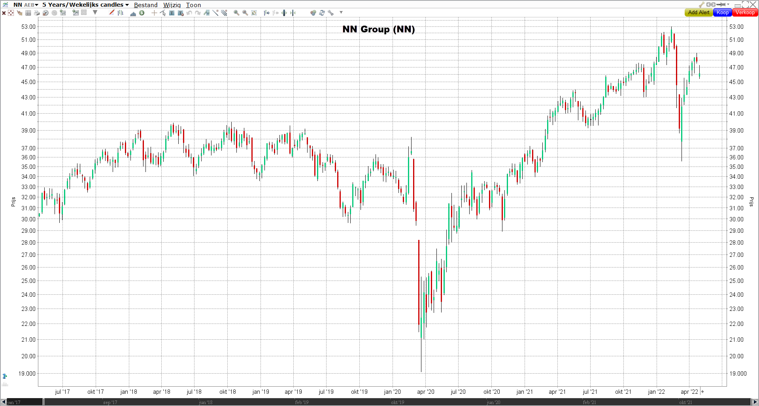The width and height of the screenshot is (759, 406).
Task: Click the fit chart to window icon
Action: 254,13
